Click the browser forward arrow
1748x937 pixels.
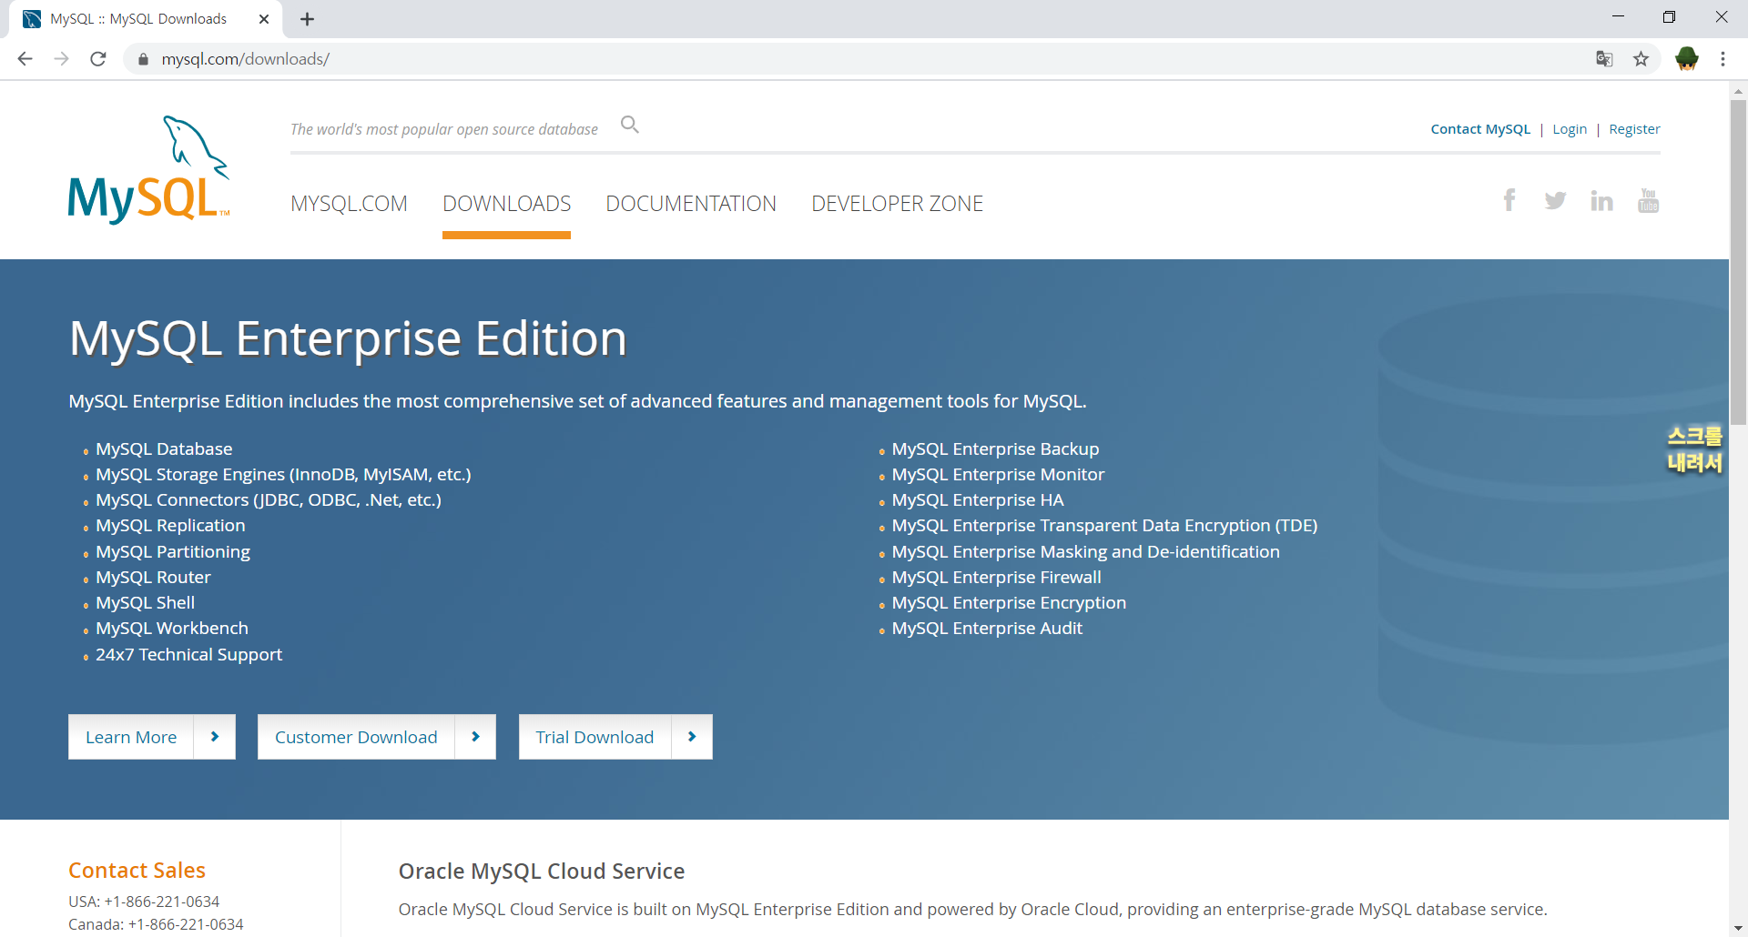click(61, 59)
